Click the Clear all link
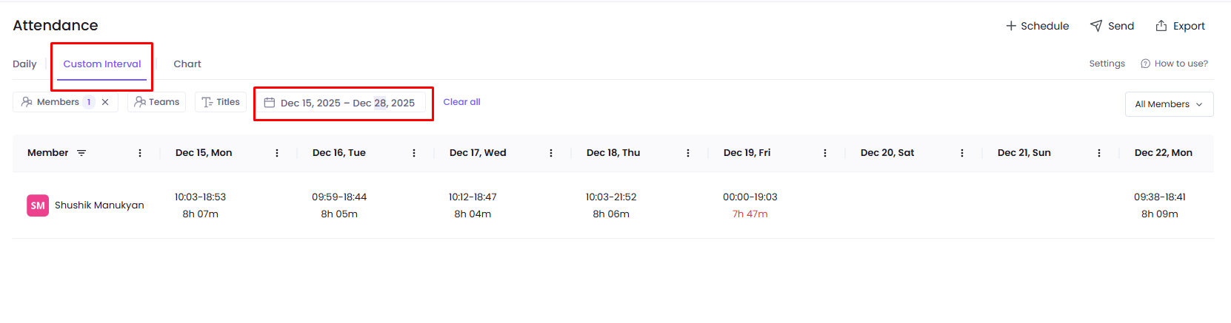1231x323 pixels. coord(461,102)
